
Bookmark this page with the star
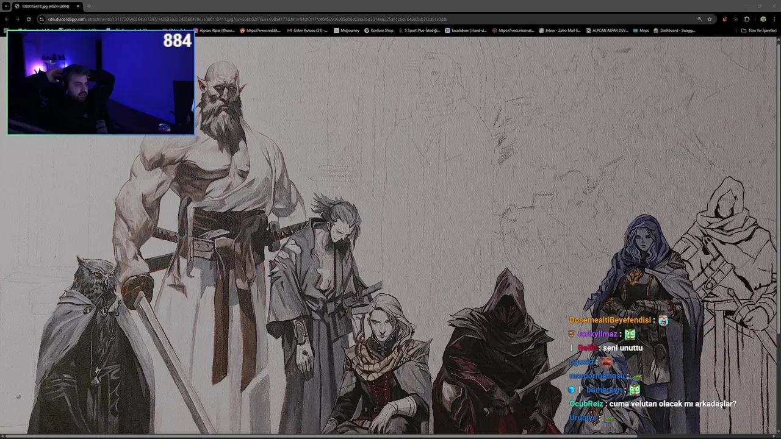point(710,19)
